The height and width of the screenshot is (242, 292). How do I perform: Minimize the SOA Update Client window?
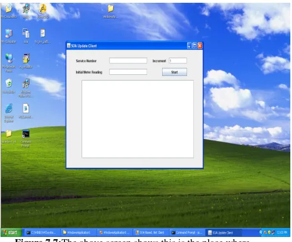[x=189, y=46]
